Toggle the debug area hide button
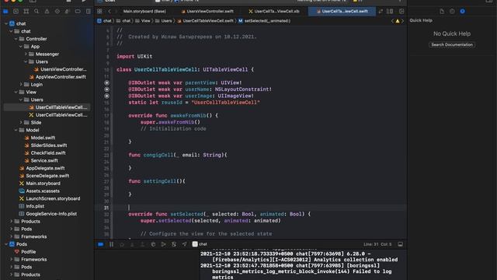 401,244
